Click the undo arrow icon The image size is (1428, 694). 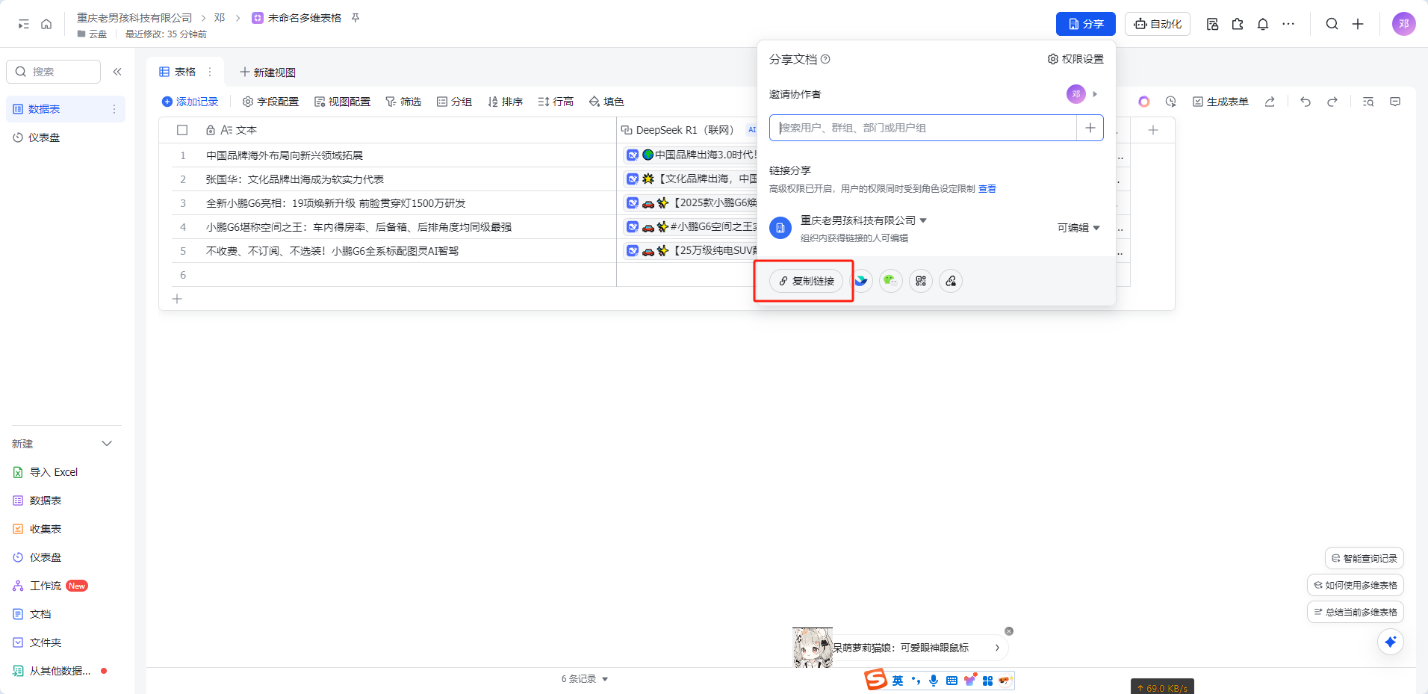1305,102
